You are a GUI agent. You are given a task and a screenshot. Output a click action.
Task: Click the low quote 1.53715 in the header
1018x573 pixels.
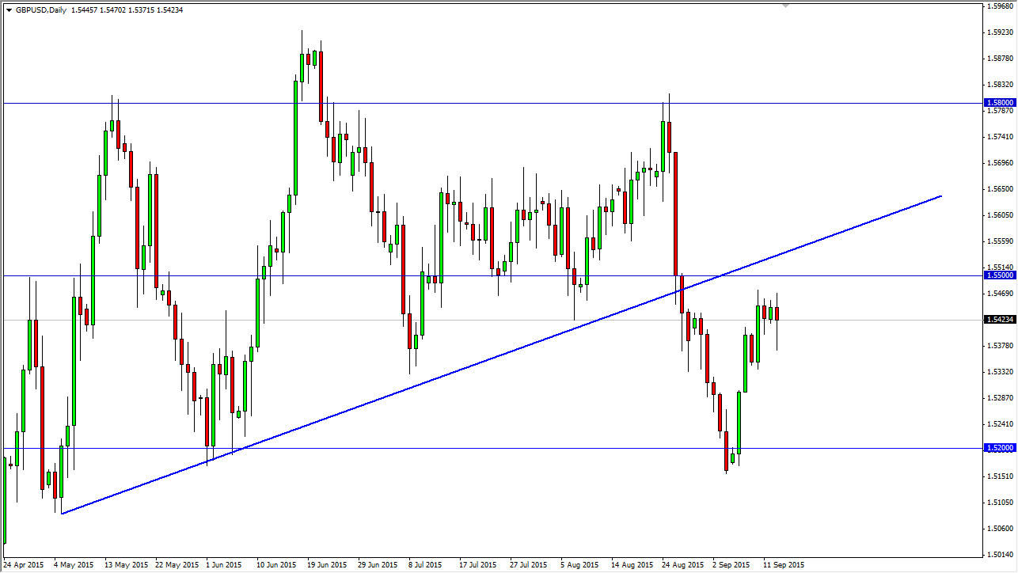(139, 10)
